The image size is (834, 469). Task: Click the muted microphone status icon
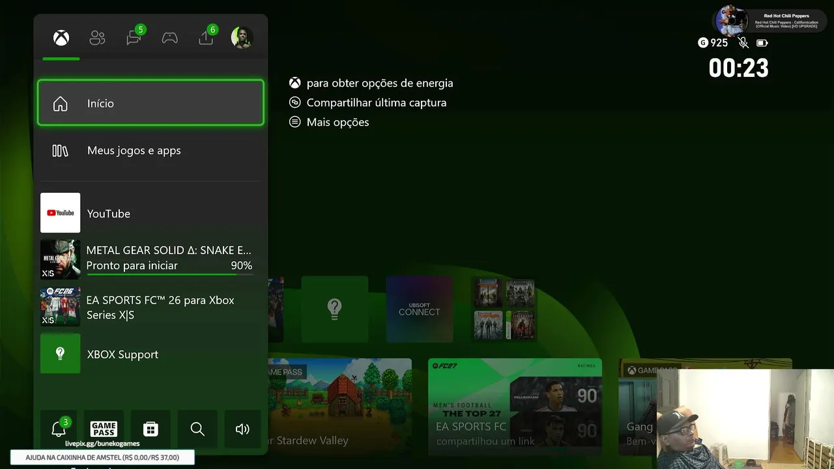pyautogui.click(x=743, y=43)
